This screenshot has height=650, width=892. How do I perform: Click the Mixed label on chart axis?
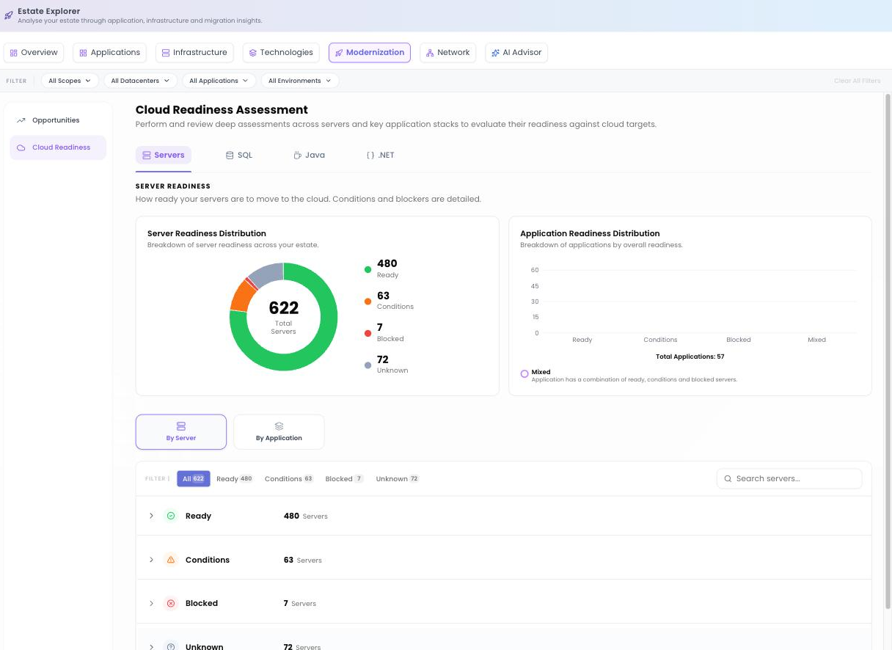point(816,340)
